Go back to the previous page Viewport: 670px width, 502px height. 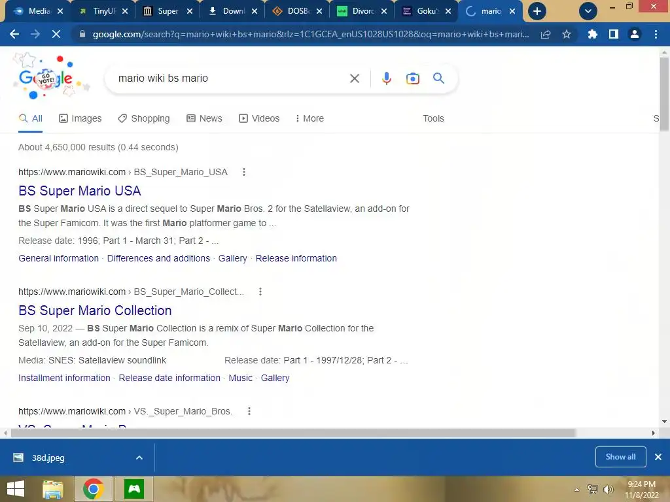[x=14, y=34]
